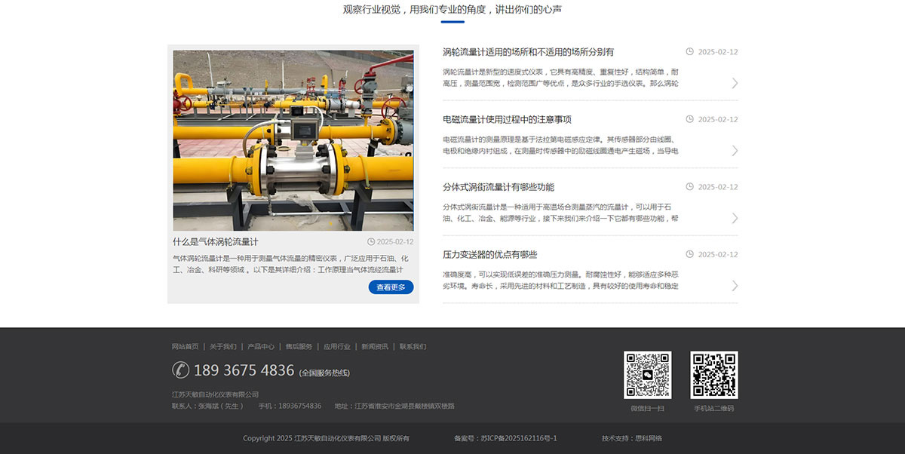Viewport: 905px width, 454px height.
Task: Open the article 涡轮流量计适用的场所和不适用的场所分别有
Action: [528, 52]
